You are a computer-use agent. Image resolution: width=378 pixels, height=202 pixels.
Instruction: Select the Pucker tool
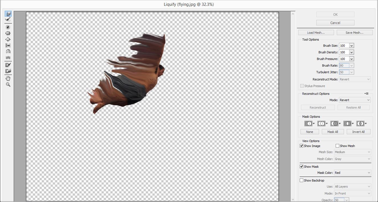8,33
